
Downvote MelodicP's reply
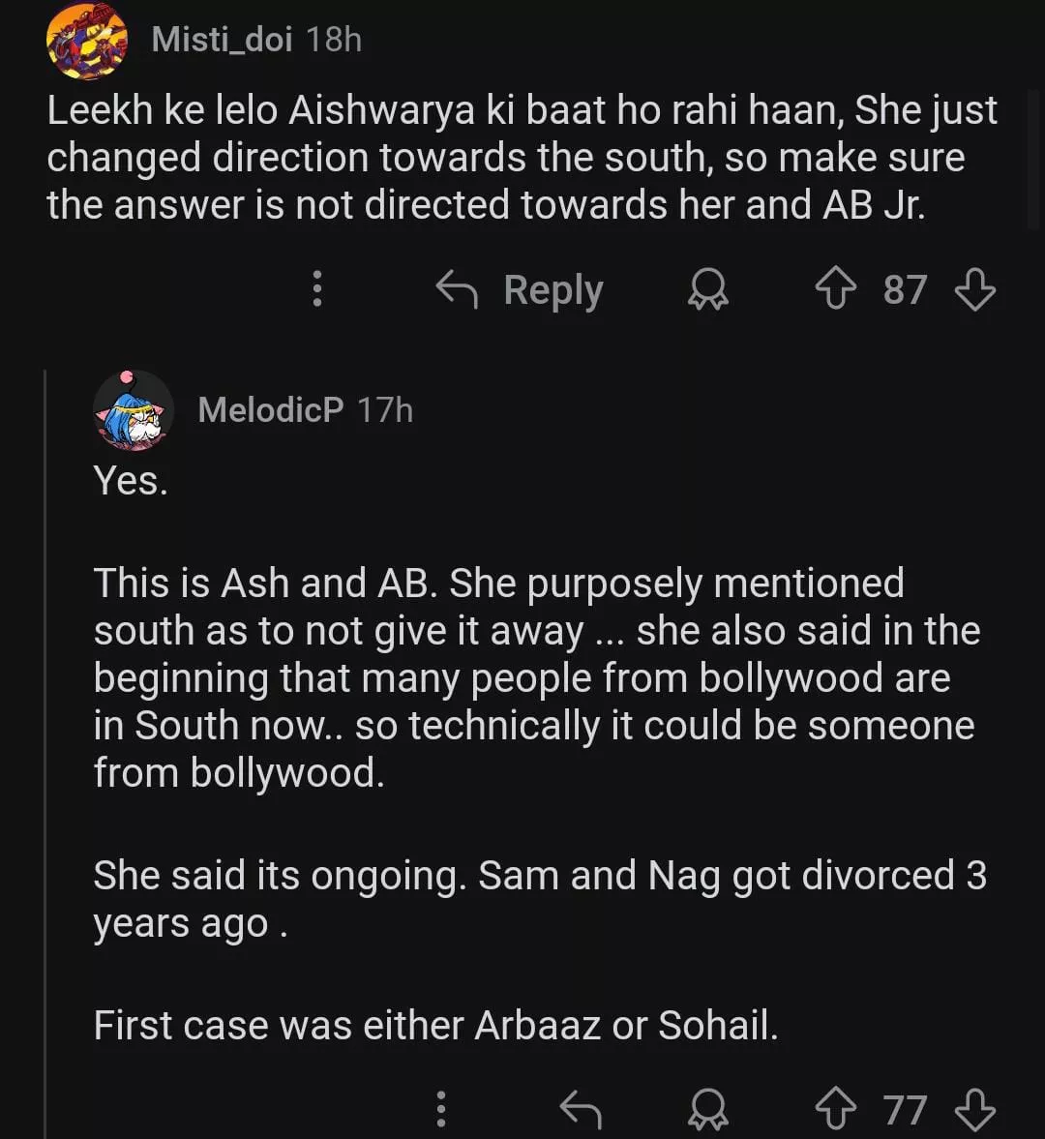click(x=974, y=1109)
